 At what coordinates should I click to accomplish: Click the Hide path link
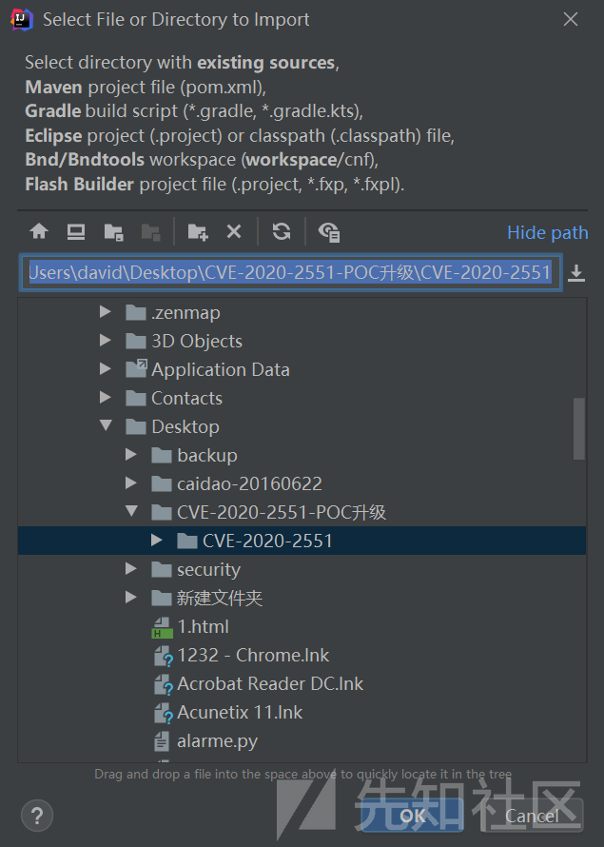pos(547,232)
